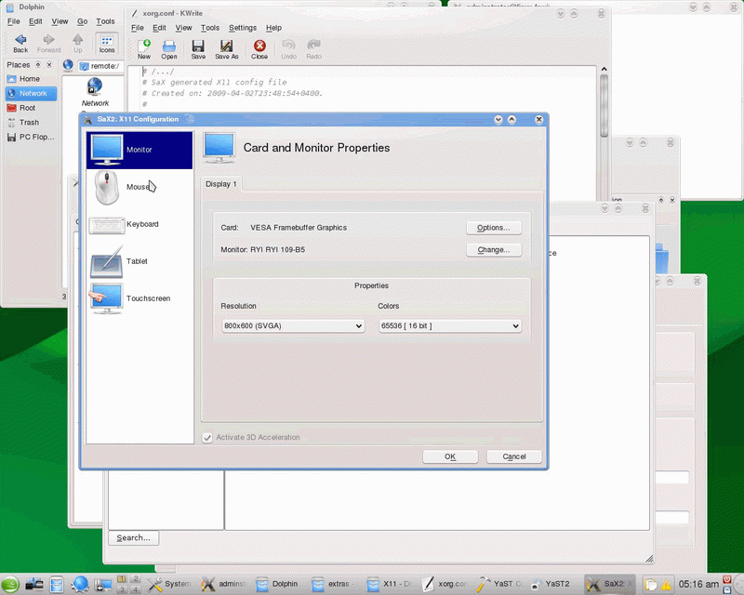Image resolution: width=744 pixels, height=595 pixels.
Task: Click Undo in KWrite toolbar
Action: pos(288,49)
